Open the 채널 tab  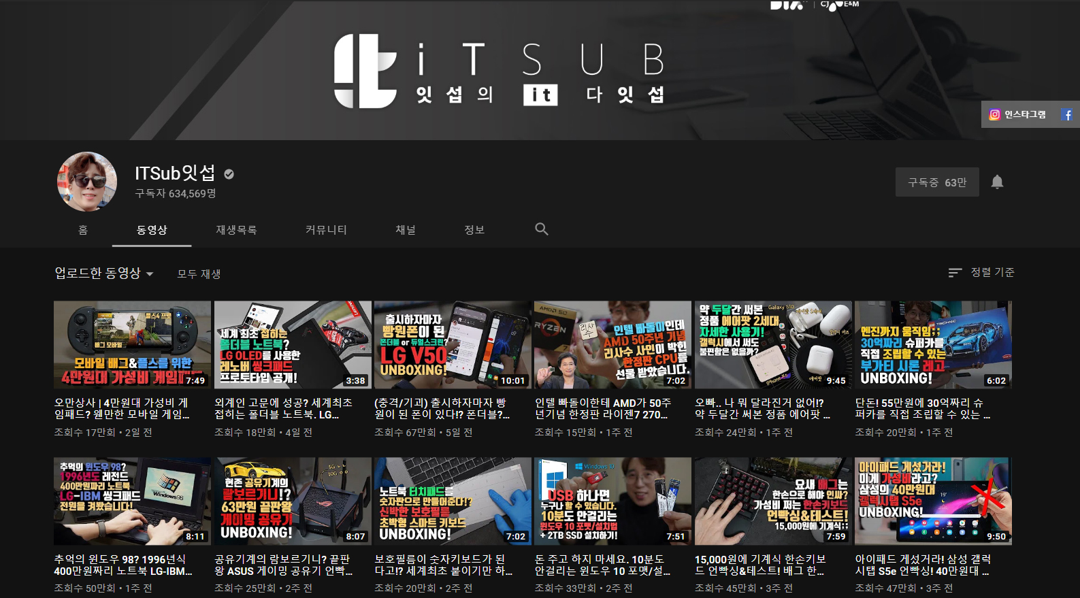pos(406,230)
